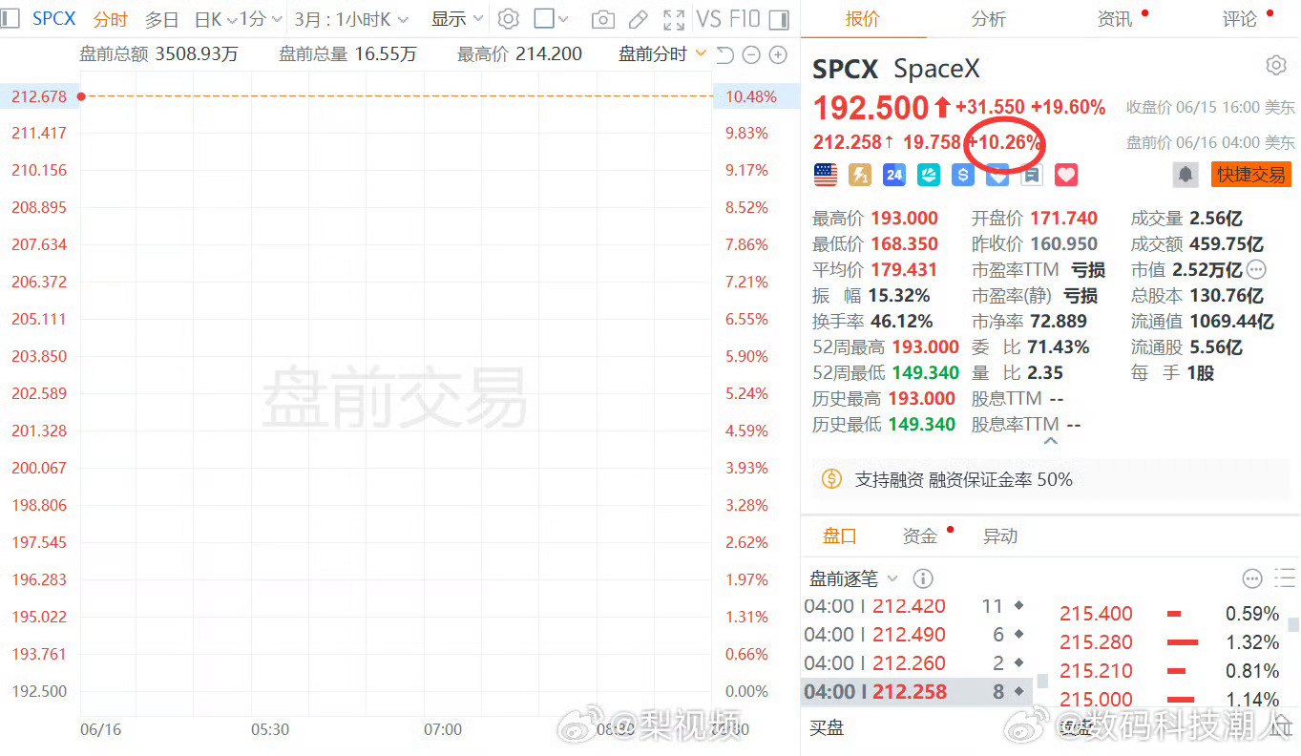Viewport: 1301px width, 756px height.
Task: Select the 异动 tab
Action: pyautogui.click(x=1000, y=536)
